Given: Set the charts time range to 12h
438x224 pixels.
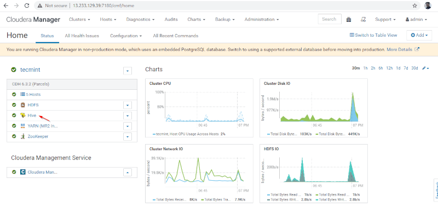Looking at the screenshot, I should coord(389,68).
